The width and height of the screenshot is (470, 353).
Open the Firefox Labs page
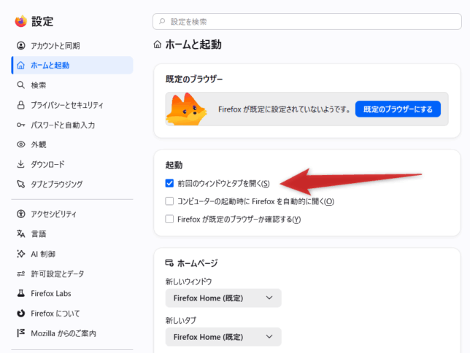pyautogui.click(x=72, y=293)
